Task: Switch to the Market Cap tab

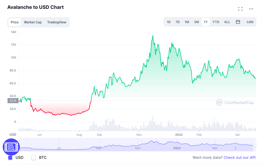Action: [x=33, y=22]
